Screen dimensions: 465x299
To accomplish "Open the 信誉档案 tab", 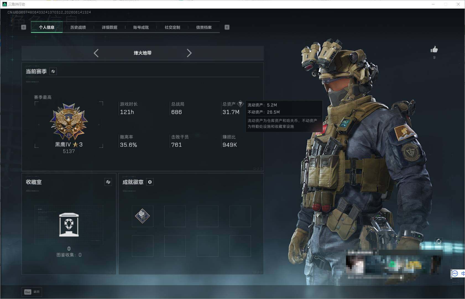I will click(204, 27).
